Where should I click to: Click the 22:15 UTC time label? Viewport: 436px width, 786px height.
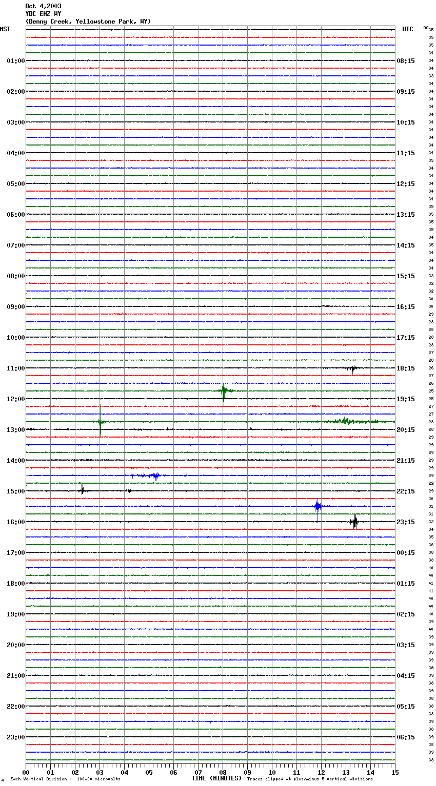pyautogui.click(x=406, y=491)
